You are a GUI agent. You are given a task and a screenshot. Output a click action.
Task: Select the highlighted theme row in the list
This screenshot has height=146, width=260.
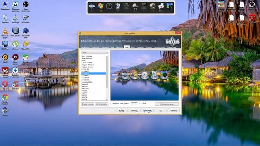coord(93,73)
